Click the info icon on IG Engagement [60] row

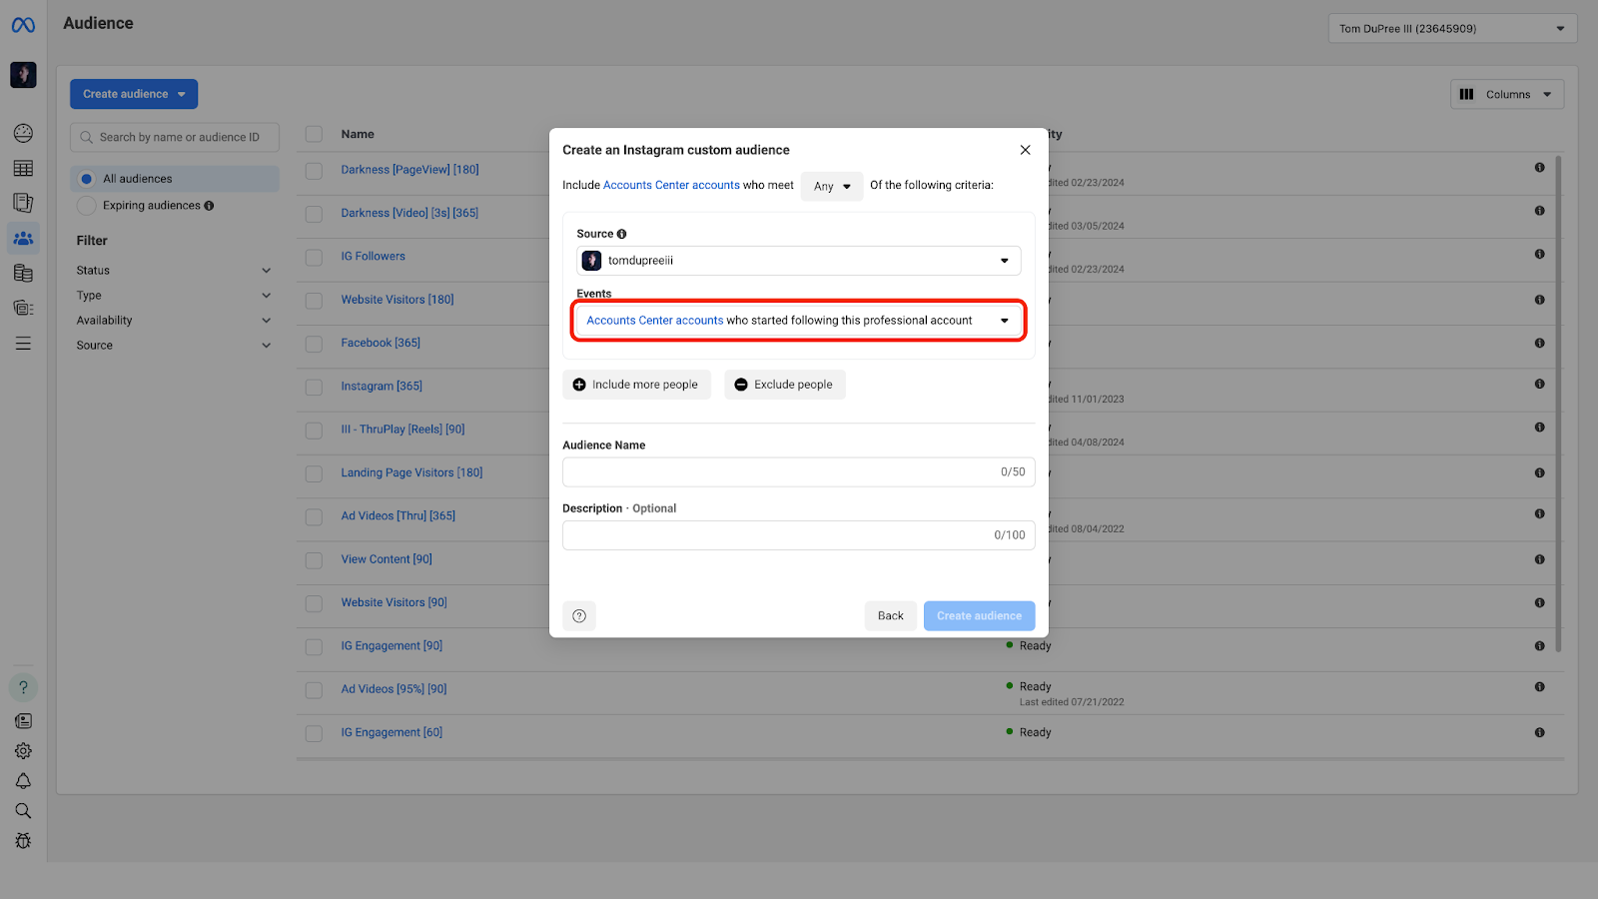point(1539,732)
